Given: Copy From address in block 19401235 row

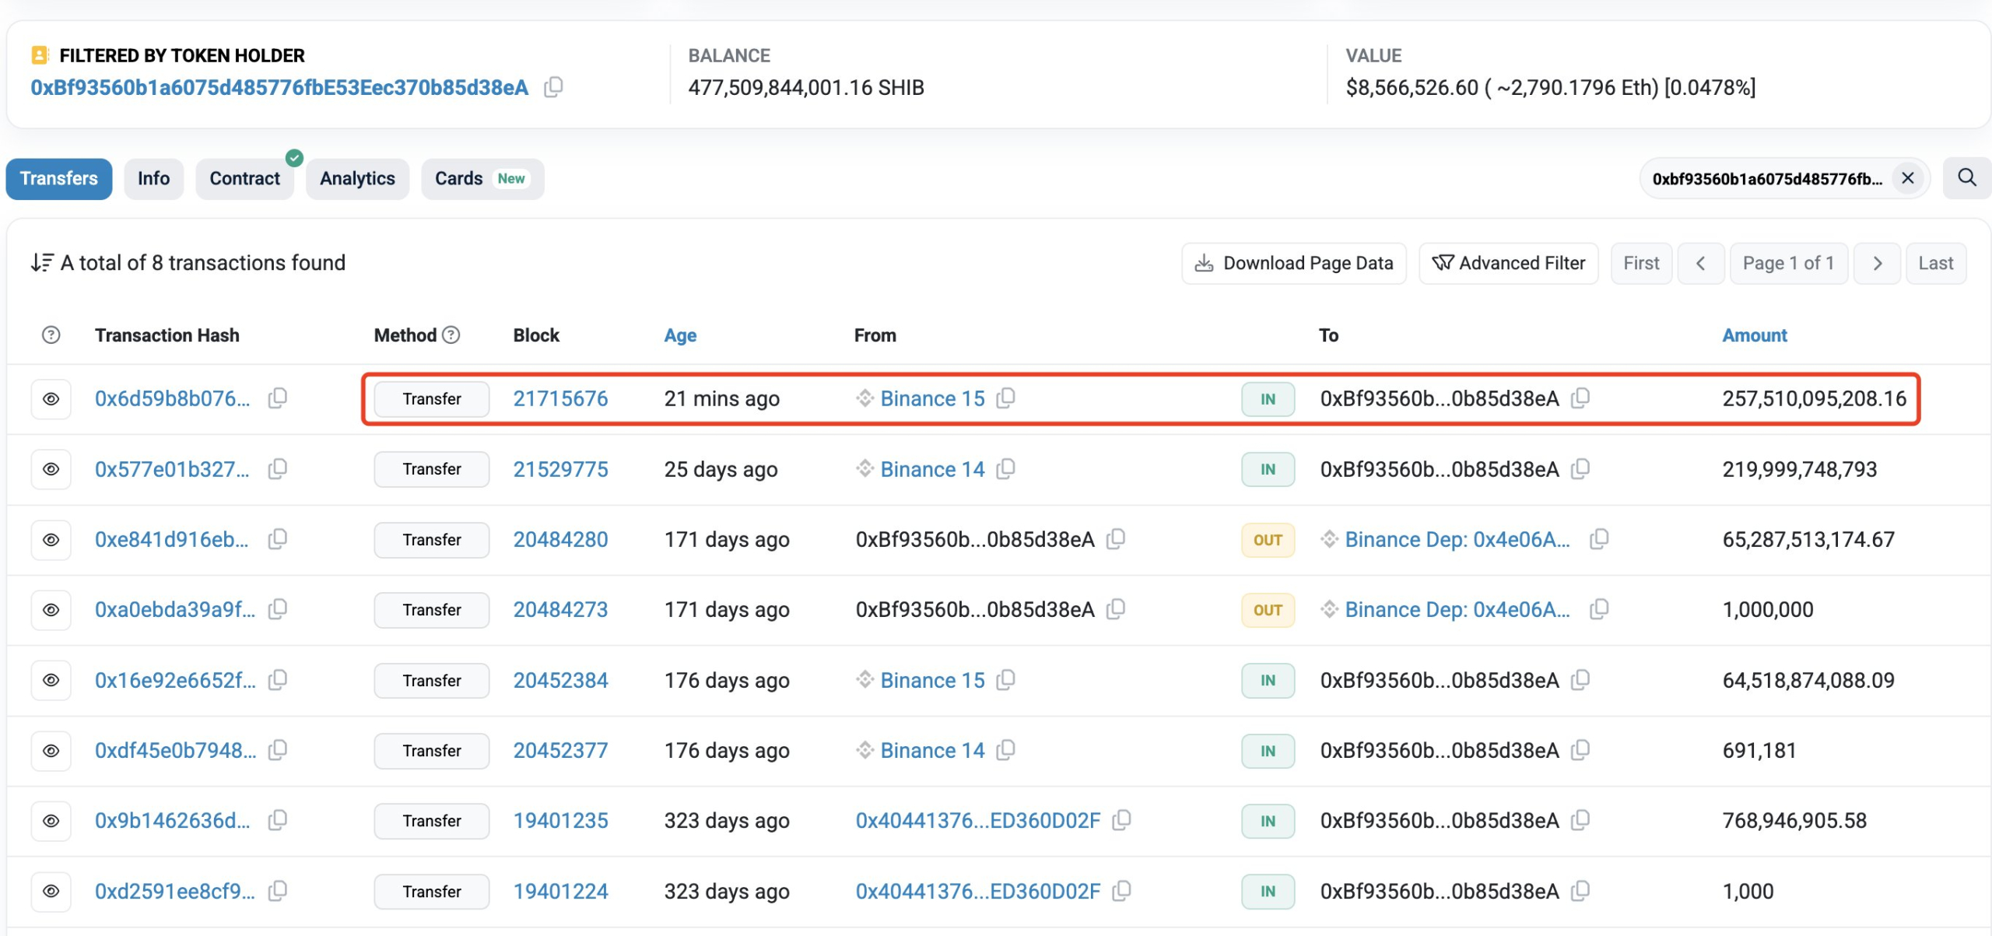Looking at the screenshot, I should coord(1122,820).
